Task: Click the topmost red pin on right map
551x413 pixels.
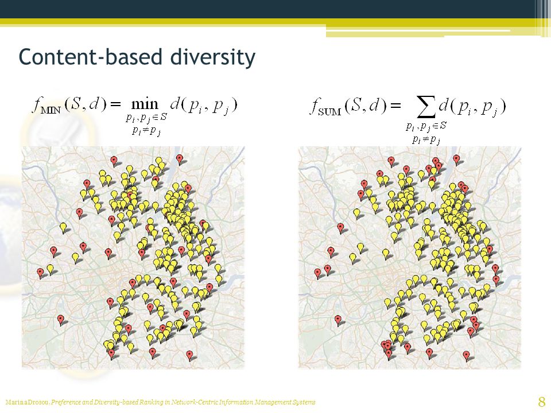Action: pyautogui.click(x=456, y=160)
